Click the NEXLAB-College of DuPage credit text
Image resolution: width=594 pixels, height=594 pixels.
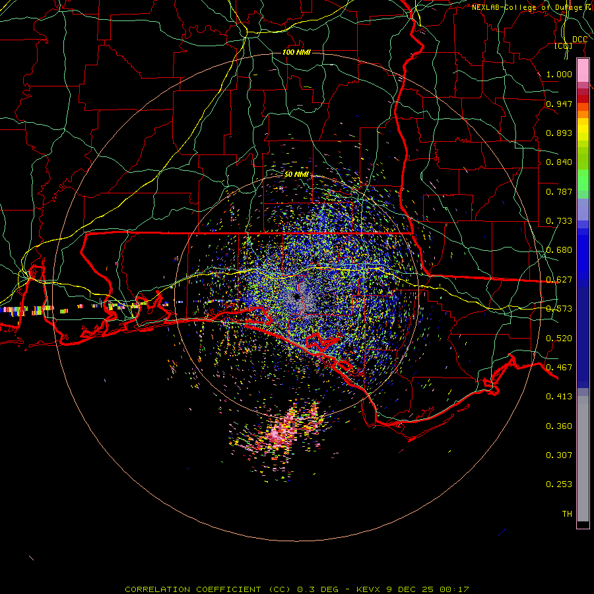coord(532,7)
